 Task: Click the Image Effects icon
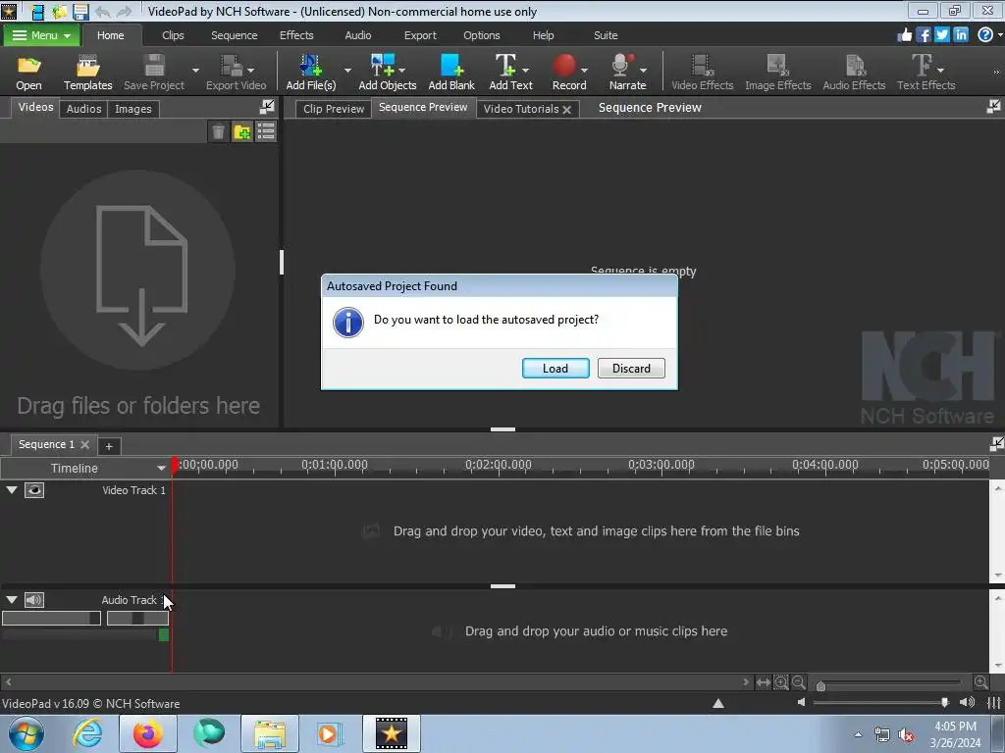point(777,66)
